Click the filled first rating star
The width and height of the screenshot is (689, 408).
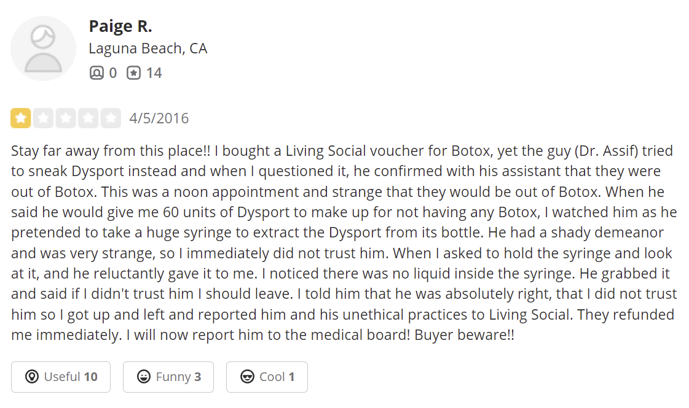[21, 118]
